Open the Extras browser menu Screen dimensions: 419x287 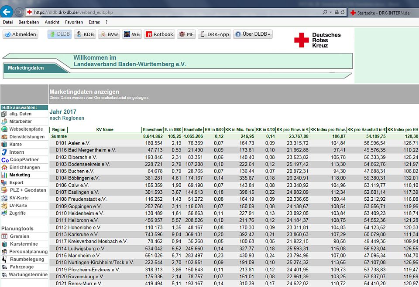click(94, 22)
